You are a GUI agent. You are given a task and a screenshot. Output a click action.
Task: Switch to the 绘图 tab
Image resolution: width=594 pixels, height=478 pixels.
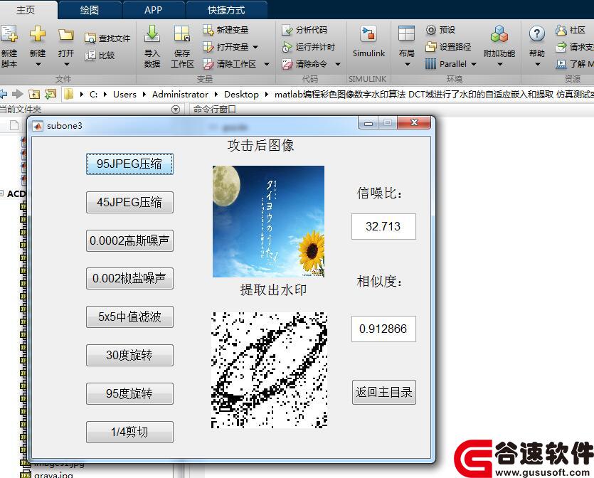click(90, 10)
